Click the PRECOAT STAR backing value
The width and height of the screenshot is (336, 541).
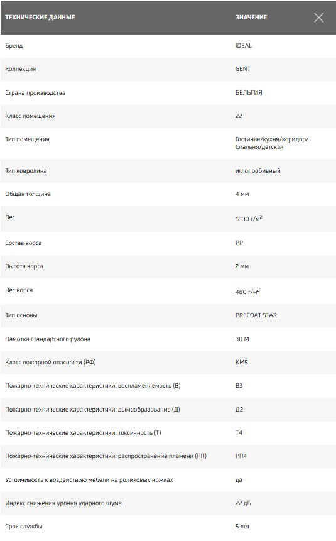tap(256, 315)
